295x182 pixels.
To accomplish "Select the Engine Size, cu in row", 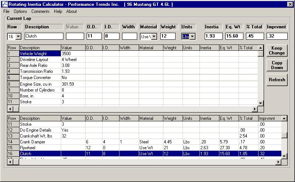I will click(x=132, y=84).
